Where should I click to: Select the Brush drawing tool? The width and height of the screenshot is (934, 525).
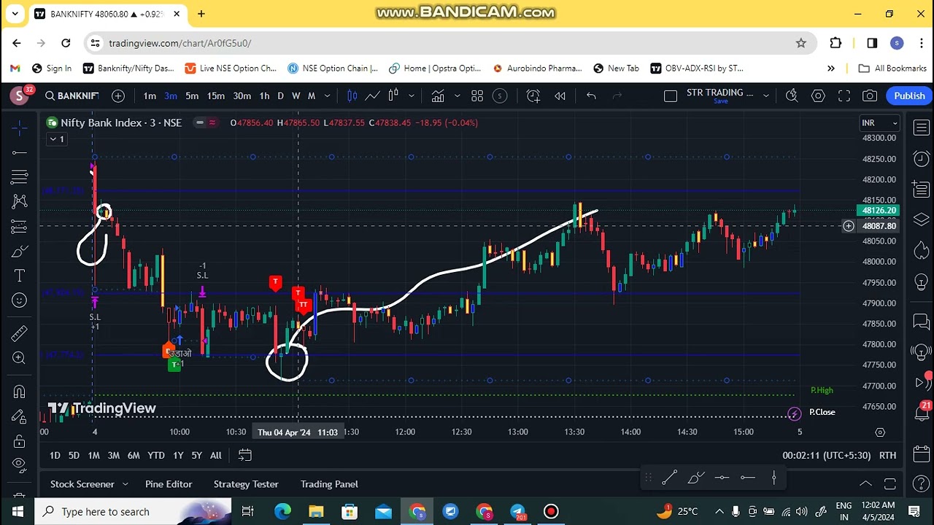[x=20, y=252]
